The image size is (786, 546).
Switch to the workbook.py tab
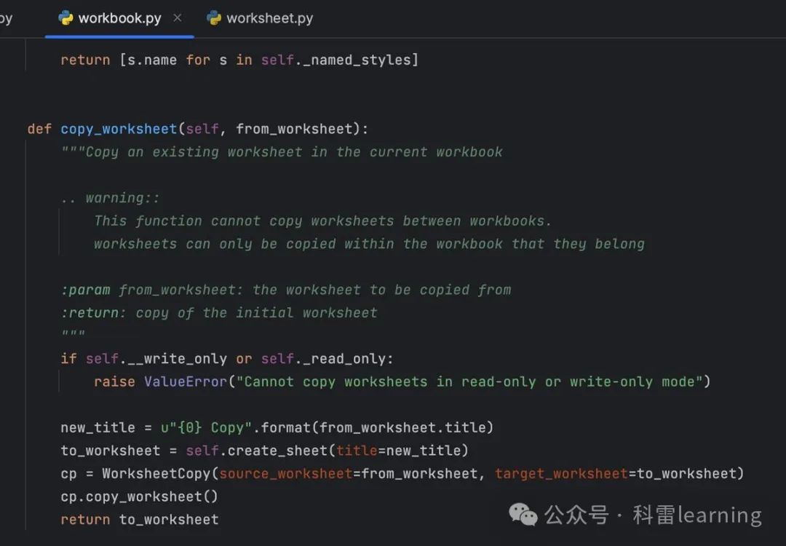click(x=119, y=18)
